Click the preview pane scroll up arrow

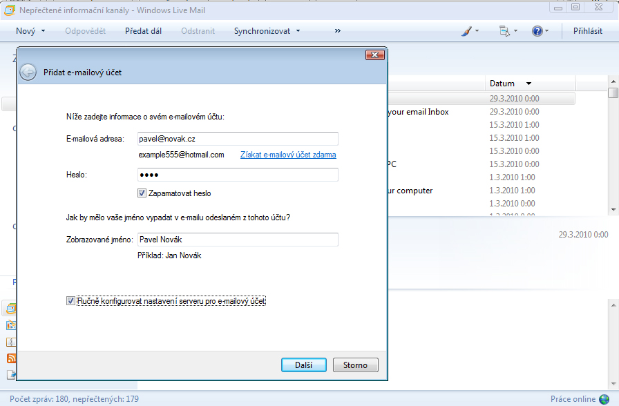coord(613,305)
